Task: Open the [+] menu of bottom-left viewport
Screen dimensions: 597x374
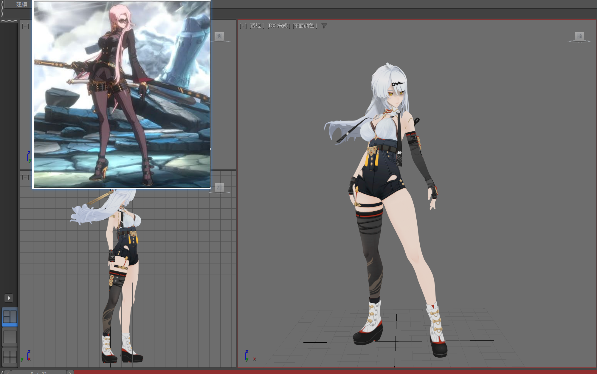Action: 25,177
